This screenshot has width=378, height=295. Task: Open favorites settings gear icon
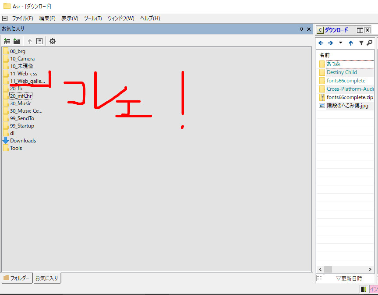[x=52, y=41]
